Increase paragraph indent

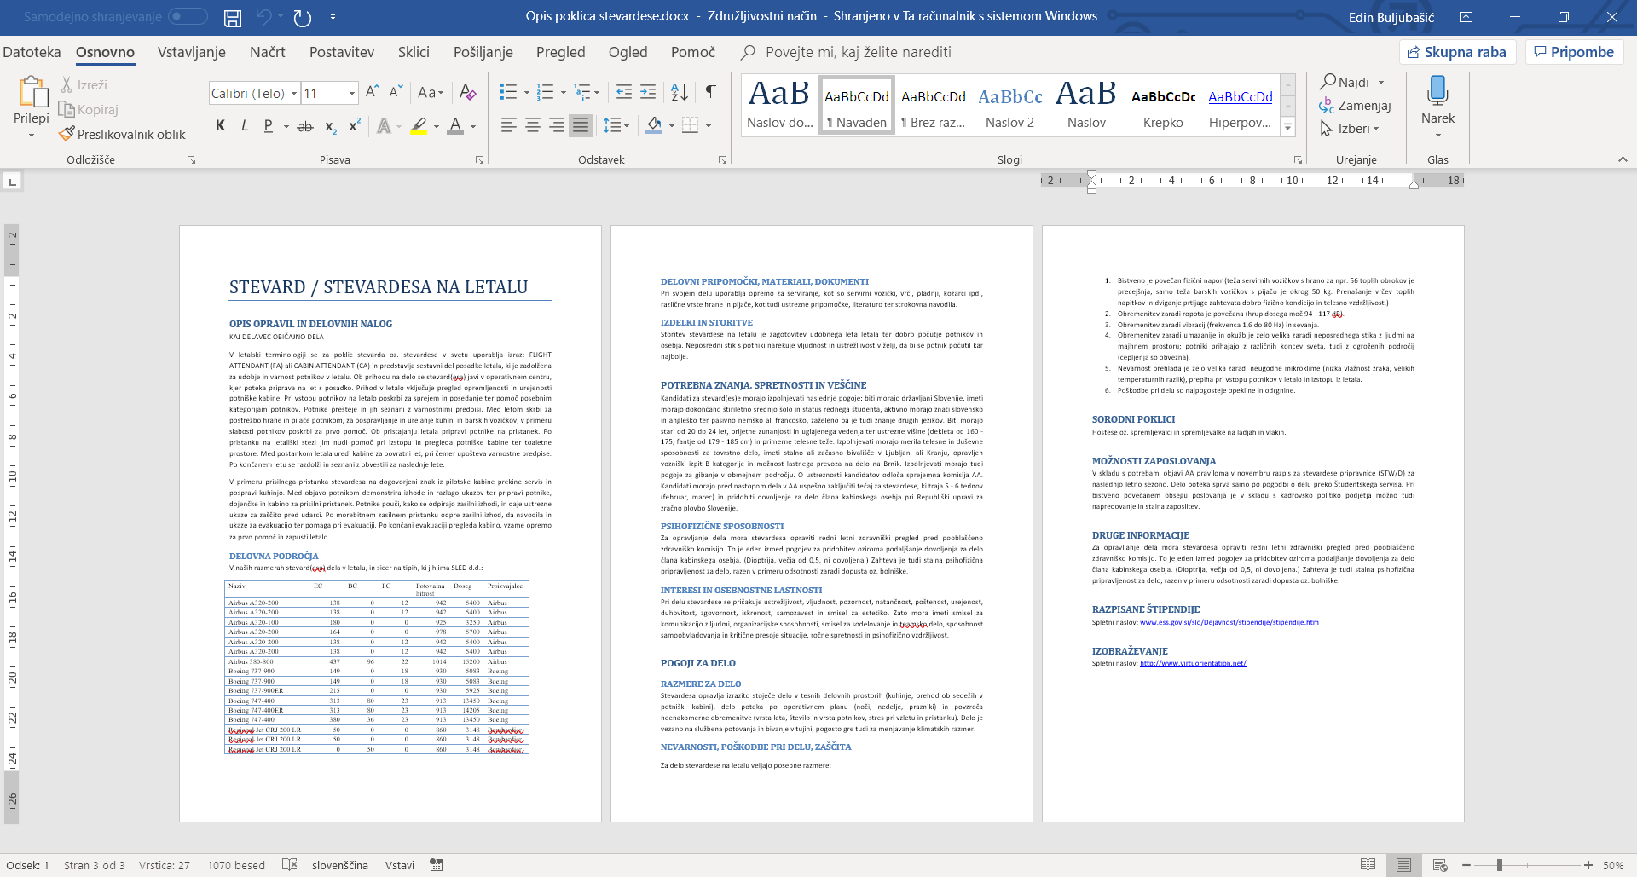coord(648,92)
